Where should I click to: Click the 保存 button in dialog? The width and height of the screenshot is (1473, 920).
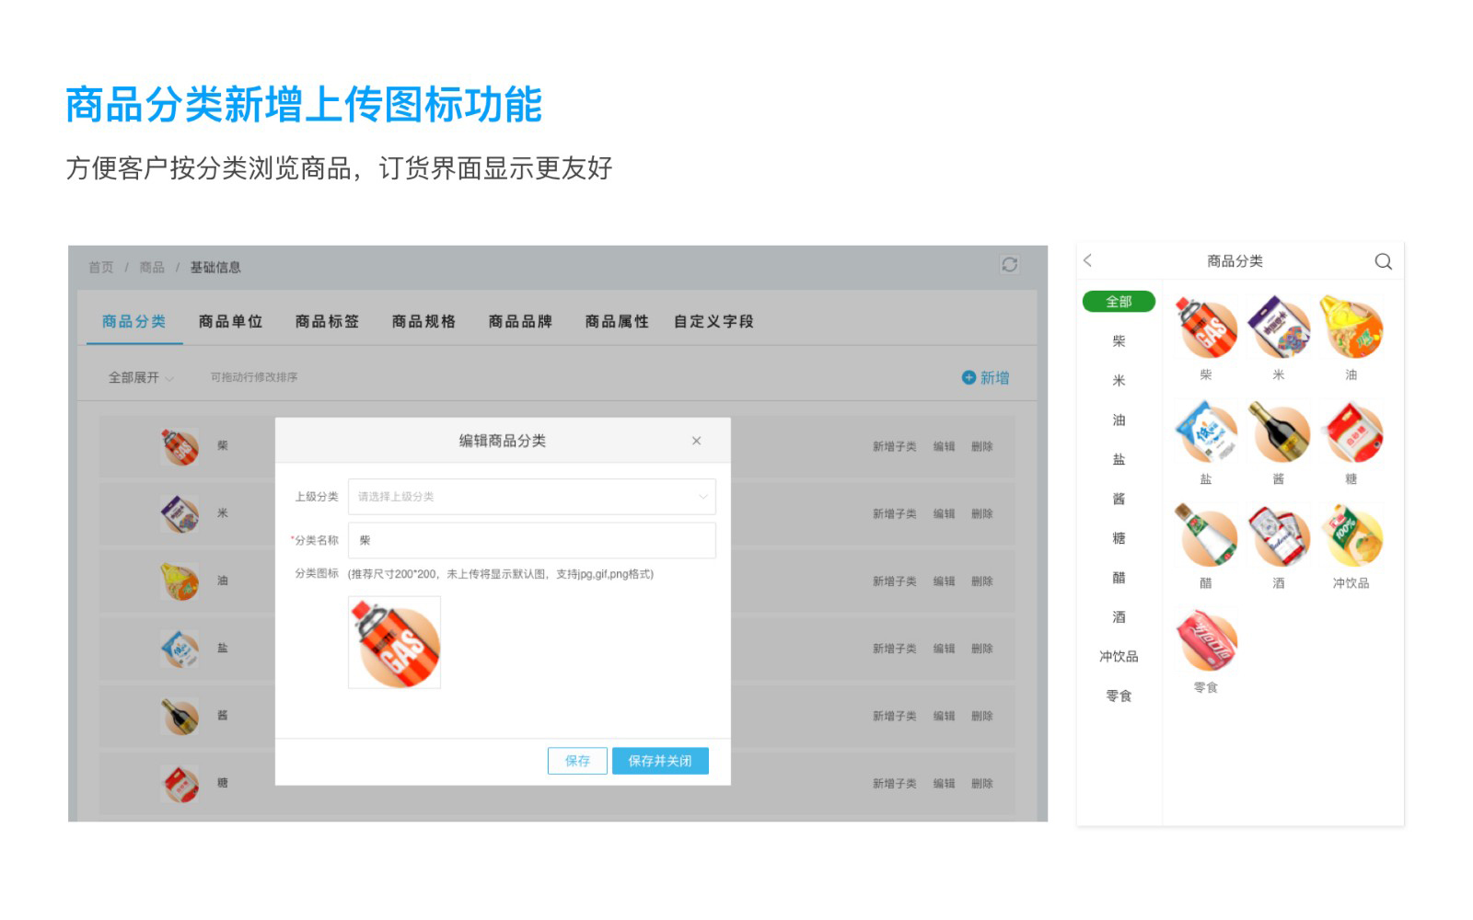click(577, 761)
